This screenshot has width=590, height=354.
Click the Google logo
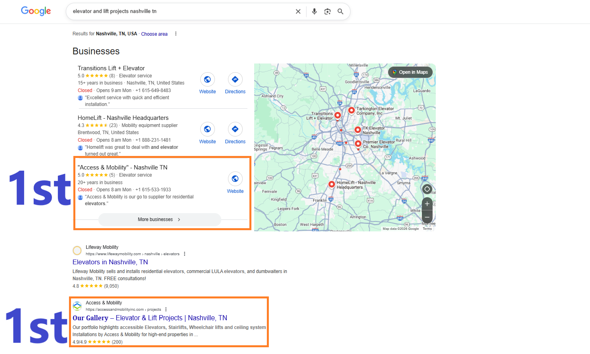(x=36, y=11)
